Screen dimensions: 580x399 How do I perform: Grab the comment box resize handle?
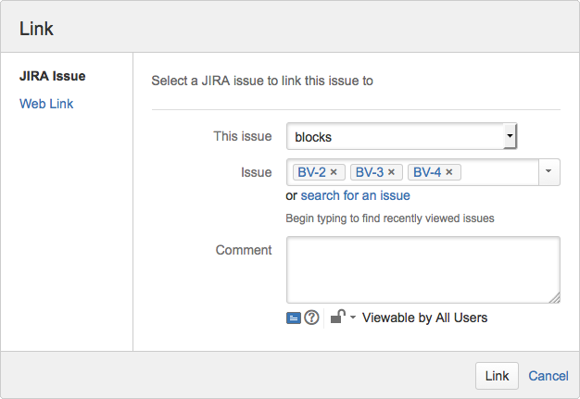tap(554, 298)
